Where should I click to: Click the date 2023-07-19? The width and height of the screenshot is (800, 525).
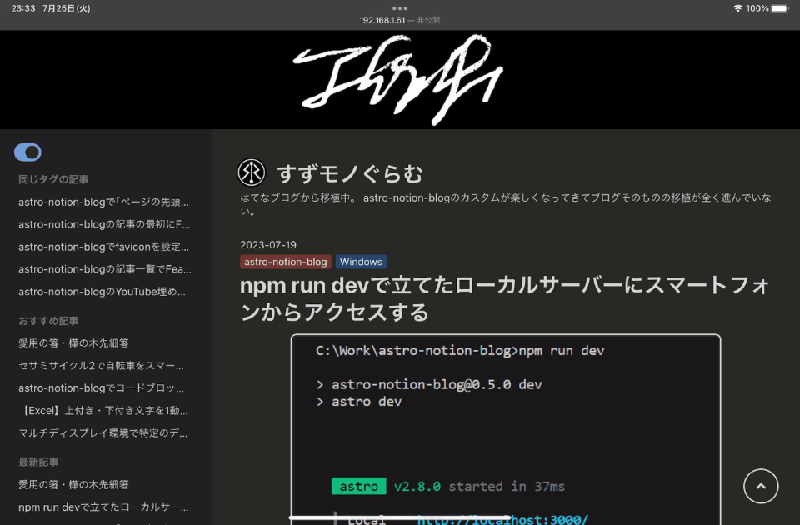pyautogui.click(x=268, y=245)
